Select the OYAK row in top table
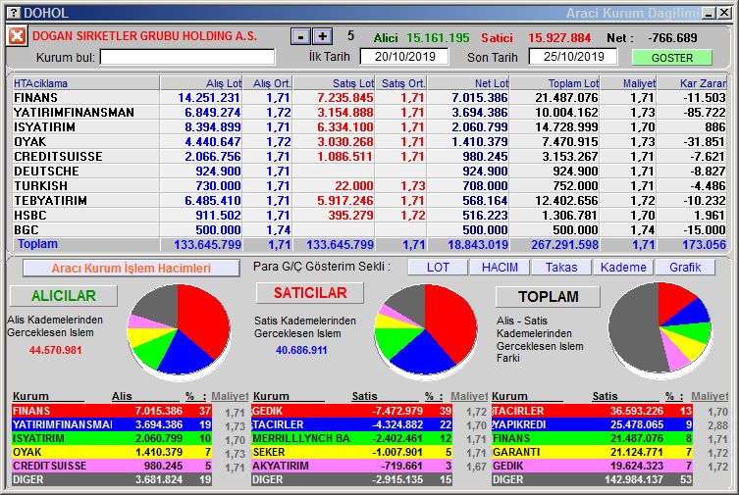Screen dimensions: 739x495 click(369, 141)
